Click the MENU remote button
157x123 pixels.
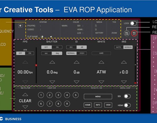(98, 97)
